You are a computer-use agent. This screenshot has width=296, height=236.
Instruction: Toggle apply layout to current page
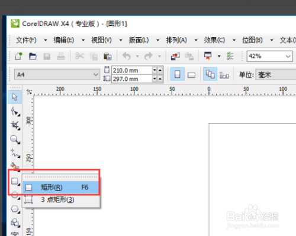click(x=224, y=75)
